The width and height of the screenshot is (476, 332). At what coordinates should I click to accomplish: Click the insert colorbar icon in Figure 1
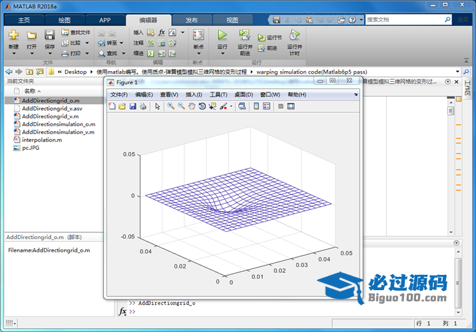[256, 106]
